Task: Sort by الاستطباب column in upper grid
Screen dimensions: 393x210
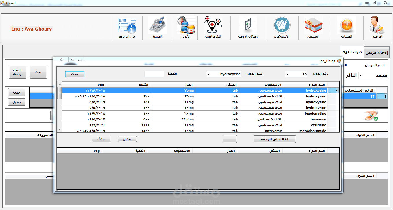Action: click(x=261, y=85)
